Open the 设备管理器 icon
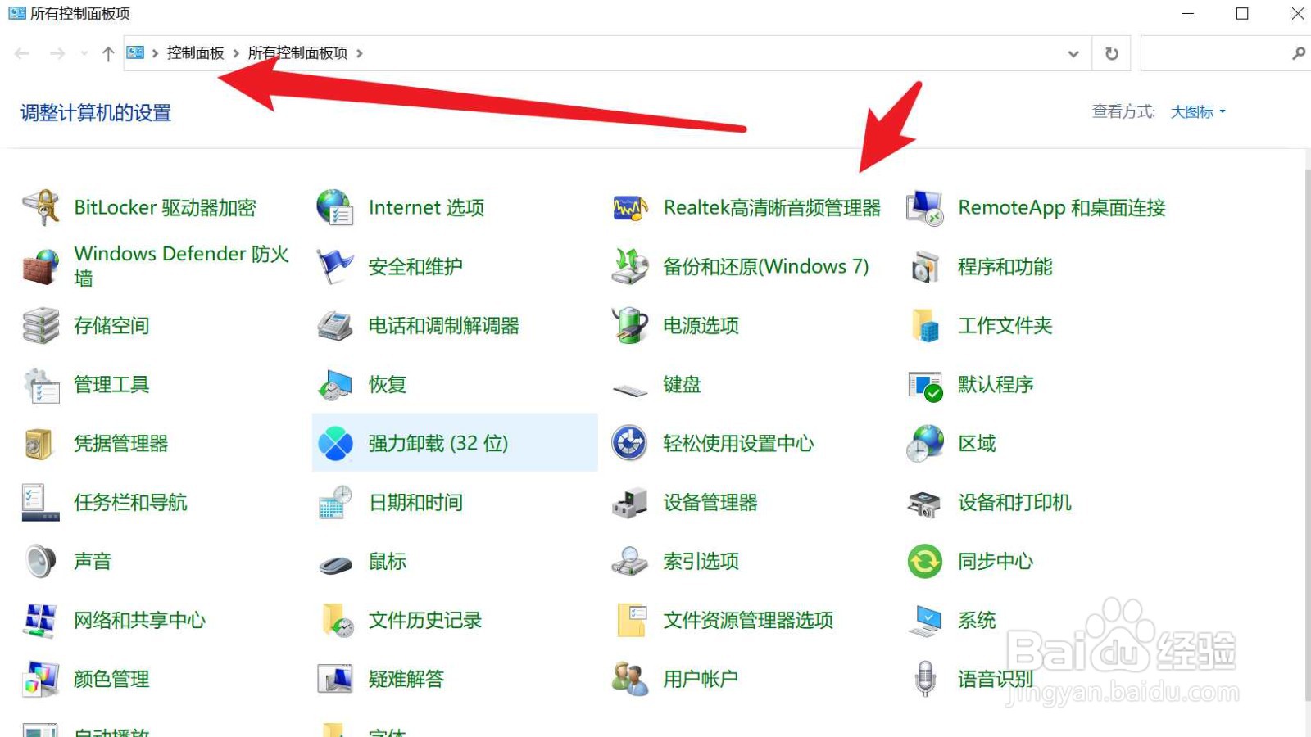This screenshot has width=1311, height=737. point(630,502)
